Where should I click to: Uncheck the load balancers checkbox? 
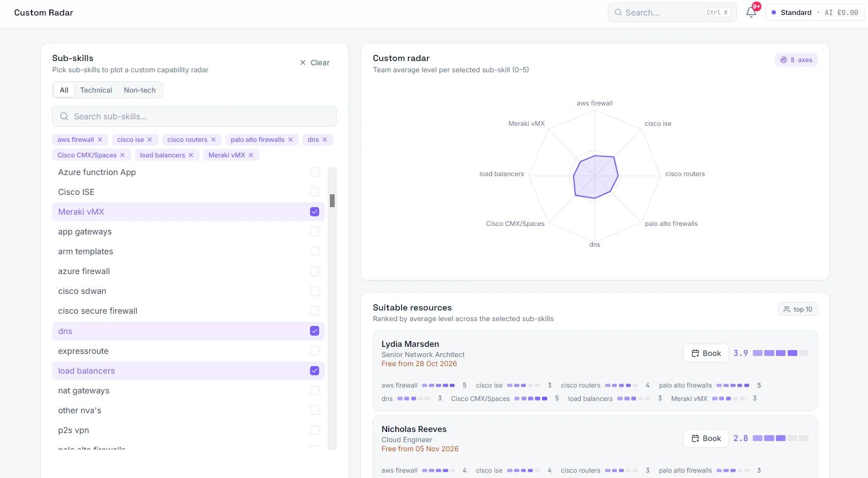(x=314, y=371)
